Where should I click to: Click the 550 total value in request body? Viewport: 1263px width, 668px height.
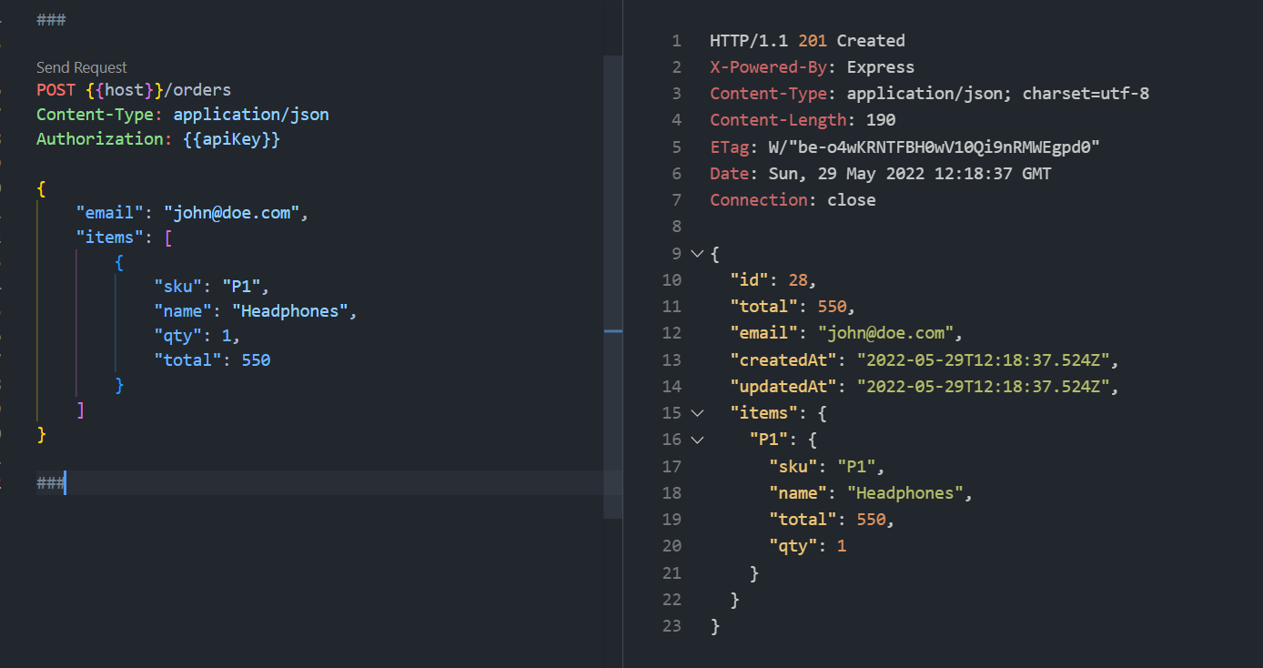pyautogui.click(x=256, y=360)
